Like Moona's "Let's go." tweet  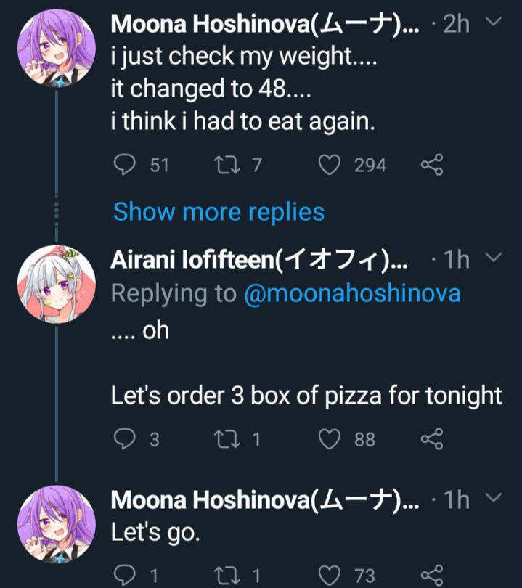click(330, 576)
